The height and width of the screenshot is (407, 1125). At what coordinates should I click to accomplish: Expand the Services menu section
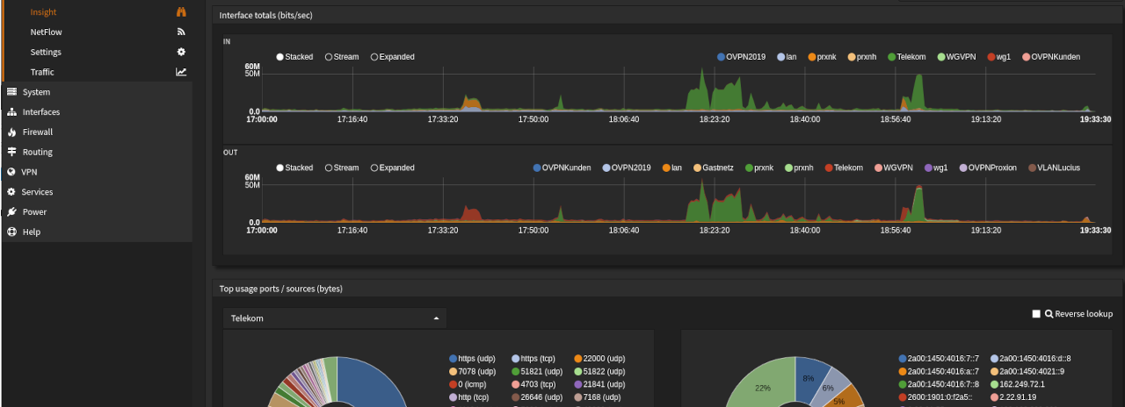pos(97,192)
